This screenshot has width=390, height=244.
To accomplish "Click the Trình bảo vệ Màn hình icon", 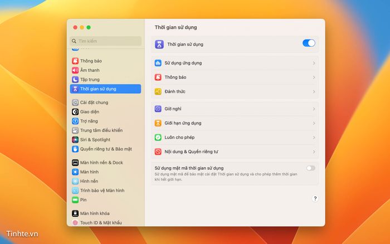I will (75, 191).
